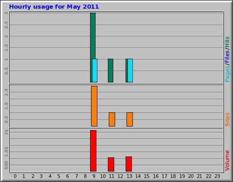The image size is (233, 182).
Task: Select the green Hits bar at hour 11
Action: 111,71
